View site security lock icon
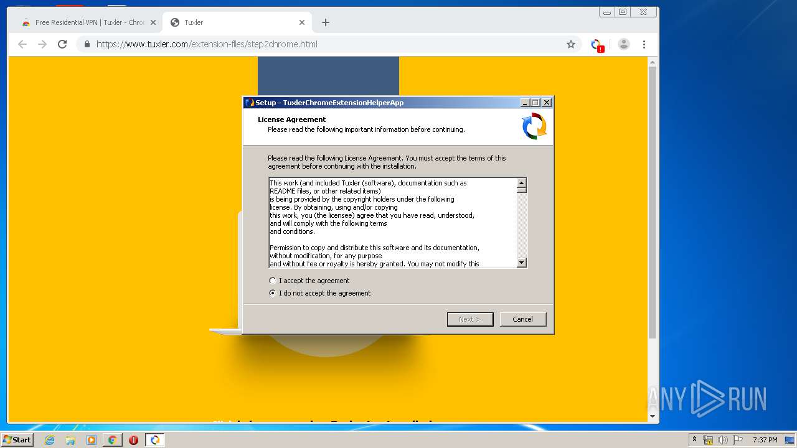797x448 pixels. [87, 44]
